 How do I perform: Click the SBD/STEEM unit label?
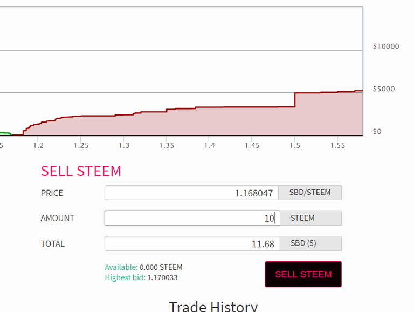coord(310,193)
